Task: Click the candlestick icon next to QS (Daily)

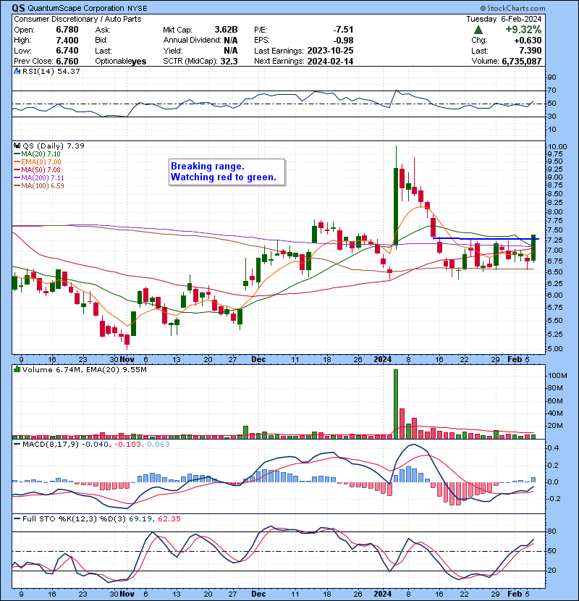Action: [17, 146]
